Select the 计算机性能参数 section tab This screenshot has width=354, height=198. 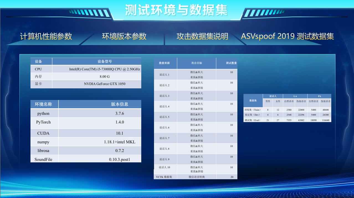(46, 36)
